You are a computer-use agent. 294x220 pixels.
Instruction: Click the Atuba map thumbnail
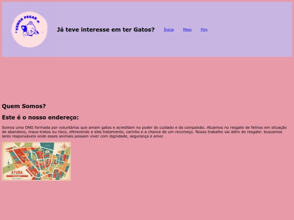(36, 161)
